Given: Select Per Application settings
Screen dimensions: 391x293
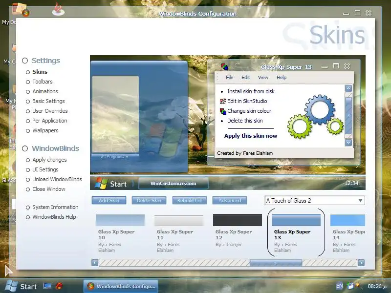Looking at the screenshot, I should (x=50, y=121).
